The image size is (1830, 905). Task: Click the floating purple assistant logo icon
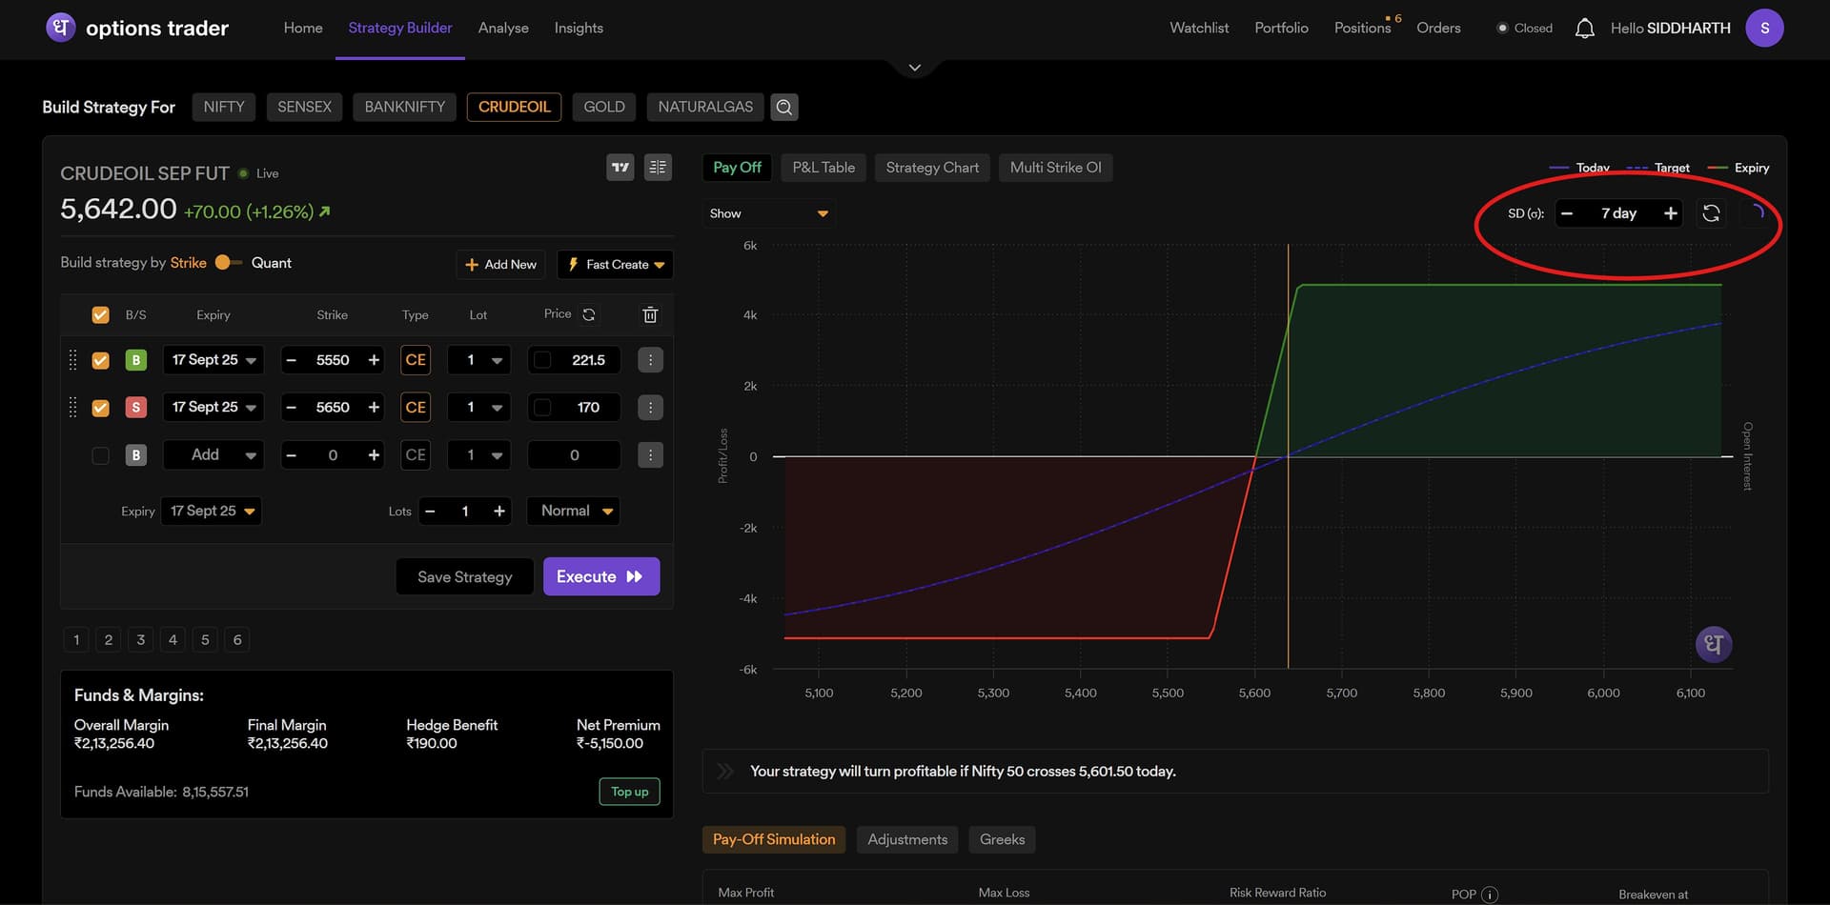[1713, 644]
